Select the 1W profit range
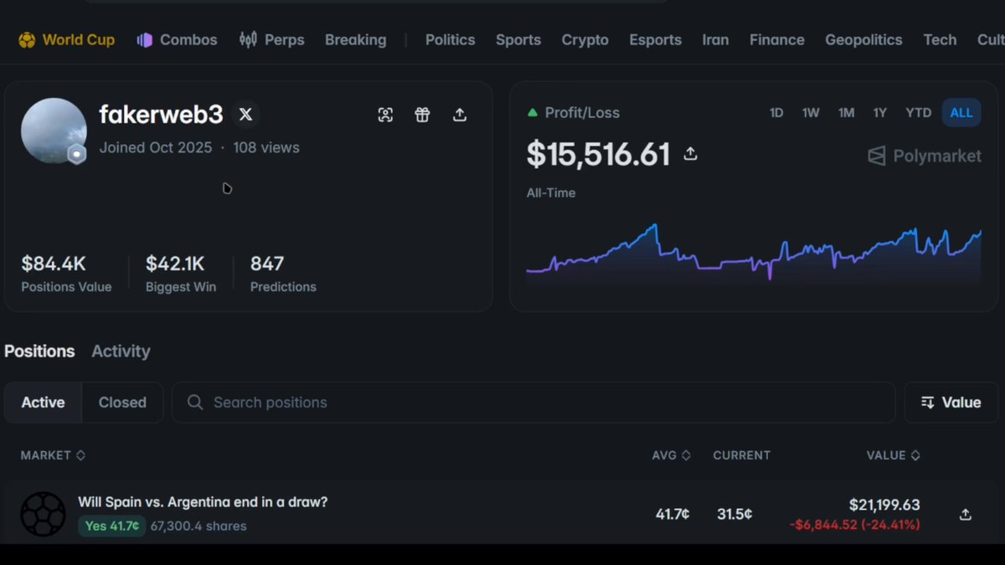 [811, 113]
